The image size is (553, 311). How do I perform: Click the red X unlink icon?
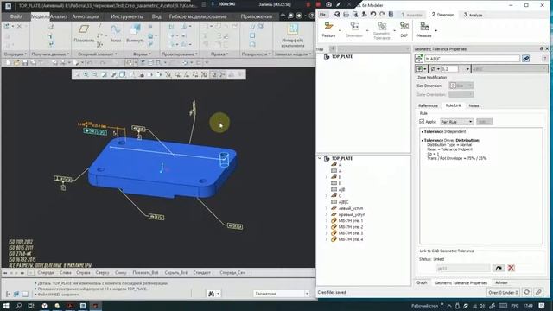click(x=511, y=268)
